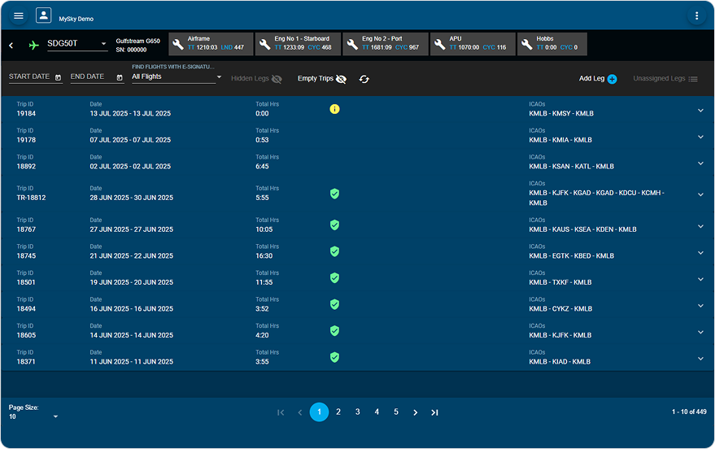Expand trip 18494 row

tap(700, 305)
